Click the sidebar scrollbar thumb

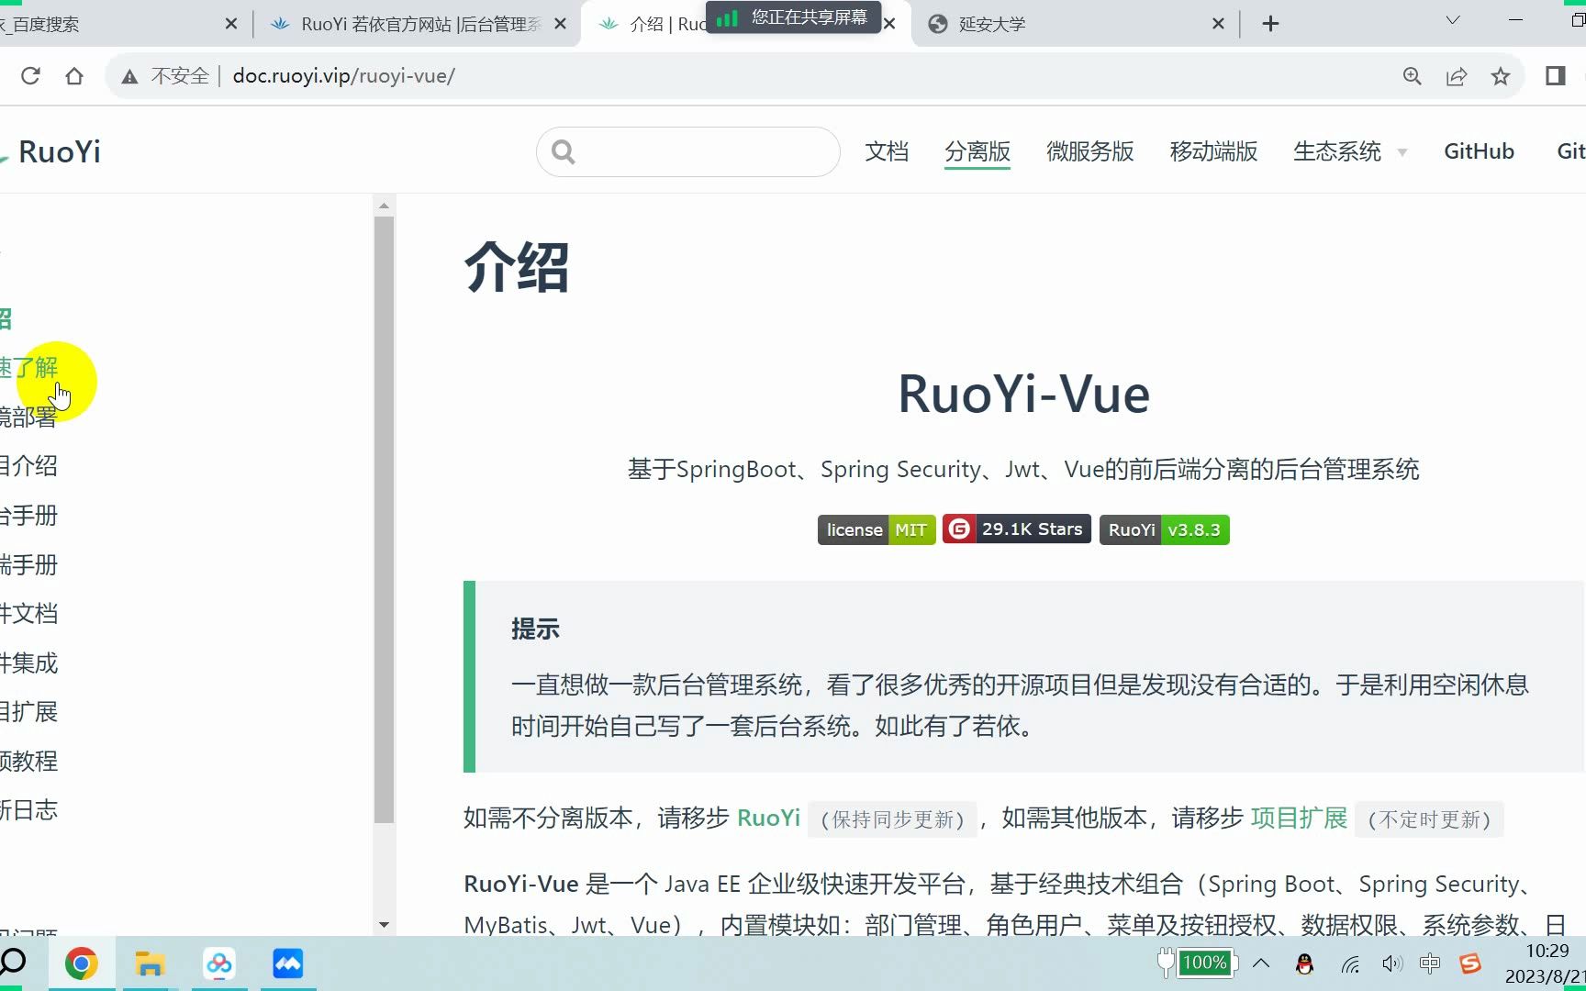coord(384,519)
